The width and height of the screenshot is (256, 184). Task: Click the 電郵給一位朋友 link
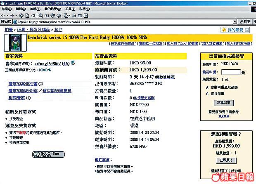(151, 44)
